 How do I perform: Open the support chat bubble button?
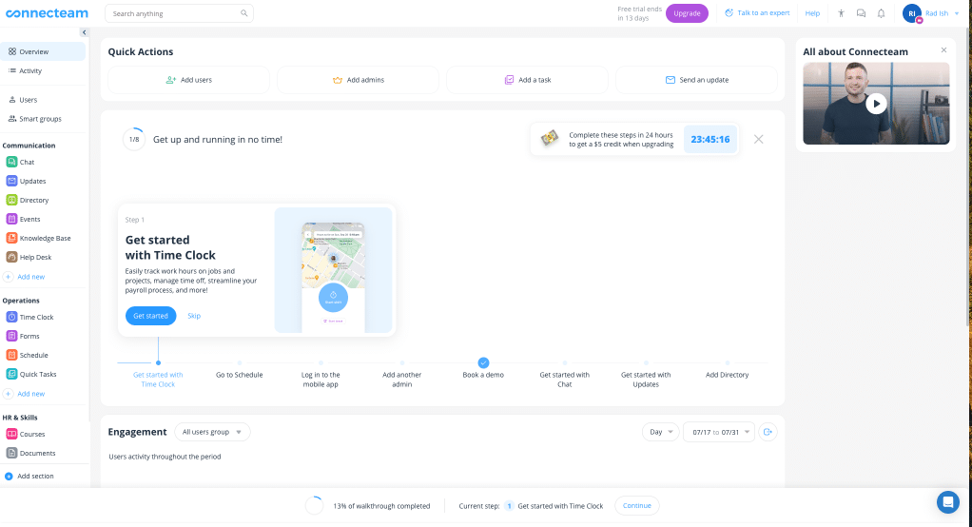tap(948, 502)
